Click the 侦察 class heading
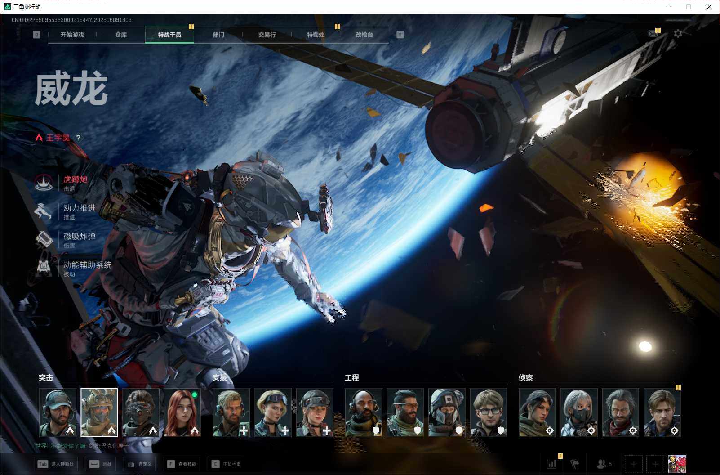720x475 pixels. pos(525,378)
